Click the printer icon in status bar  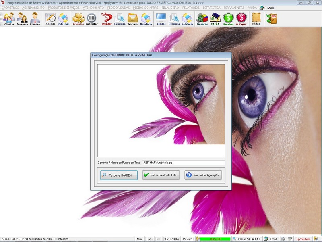(283, 239)
